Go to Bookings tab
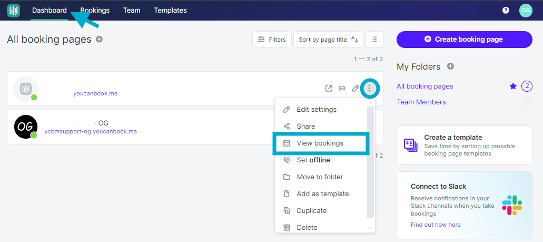Screen dimensions: 543x242 pos(95,11)
